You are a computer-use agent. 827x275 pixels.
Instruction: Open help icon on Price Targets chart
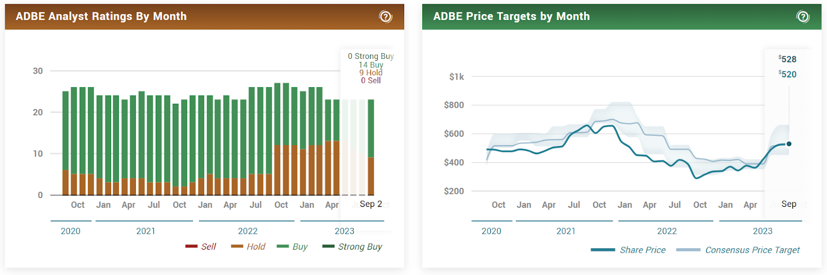tap(803, 17)
